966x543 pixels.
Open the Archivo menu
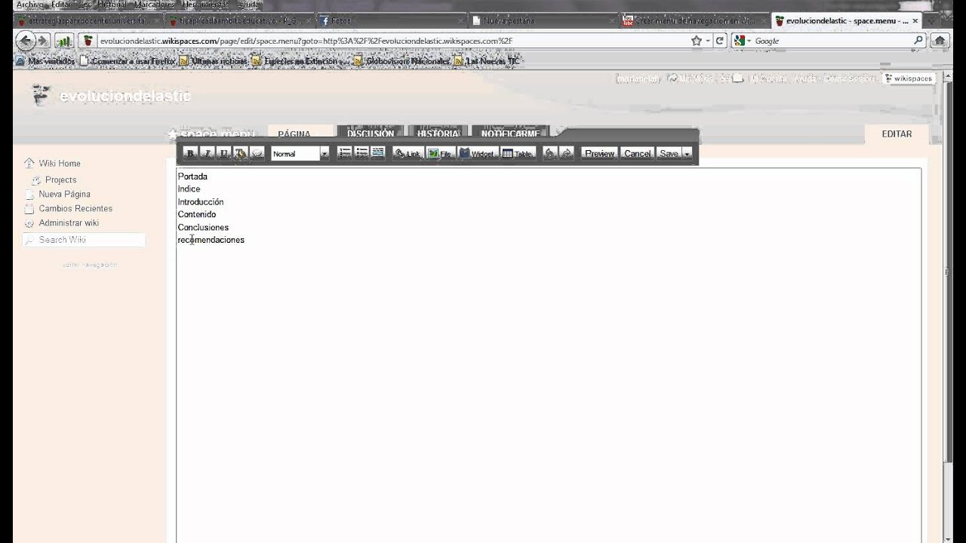30,5
